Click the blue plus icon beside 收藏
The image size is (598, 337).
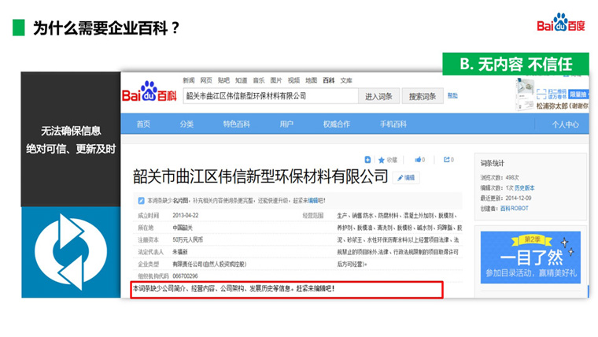367,160
